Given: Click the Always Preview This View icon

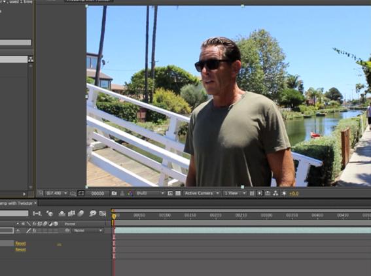Looking at the screenshot, I should pos(40,193).
